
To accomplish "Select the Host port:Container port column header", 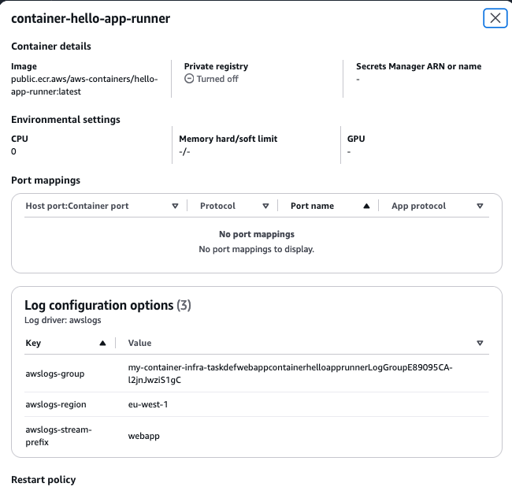I will click(77, 206).
